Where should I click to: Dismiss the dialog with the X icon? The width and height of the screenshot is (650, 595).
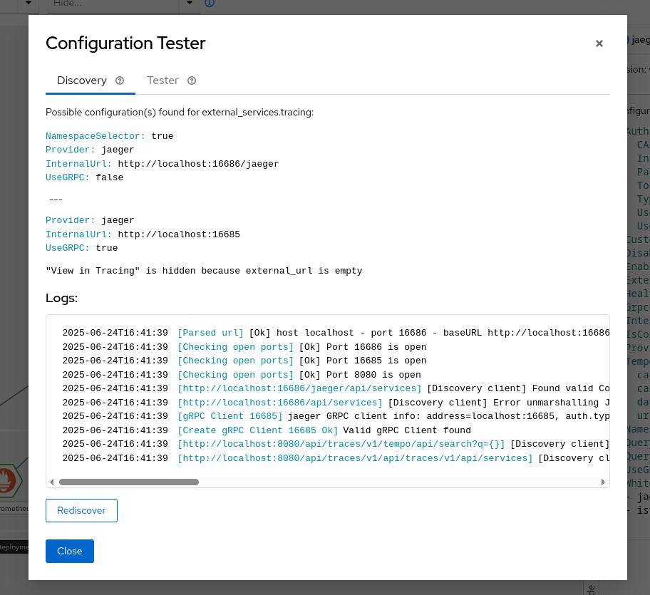pyautogui.click(x=599, y=43)
